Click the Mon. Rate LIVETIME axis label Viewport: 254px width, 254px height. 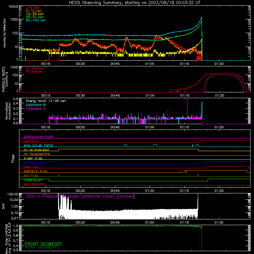click(x=8, y=239)
